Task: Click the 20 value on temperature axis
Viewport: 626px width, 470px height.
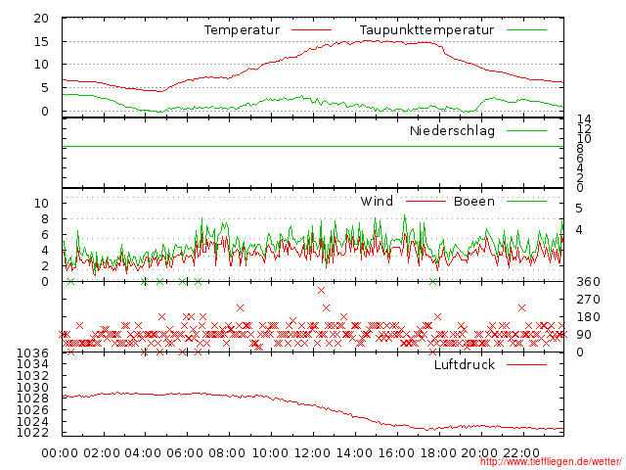Action: coord(41,19)
